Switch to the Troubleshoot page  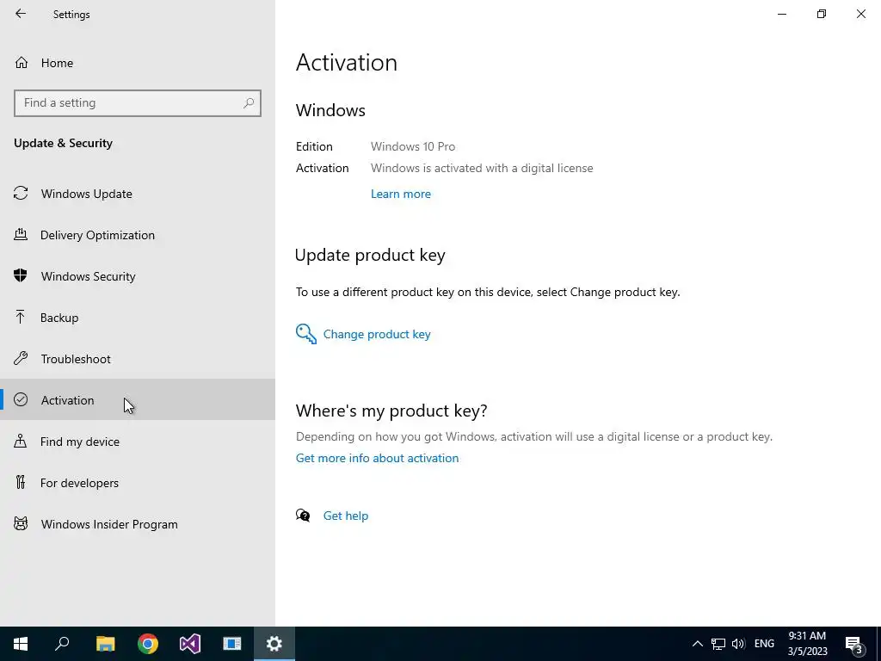pyautogui.click(x=138, y=359)
